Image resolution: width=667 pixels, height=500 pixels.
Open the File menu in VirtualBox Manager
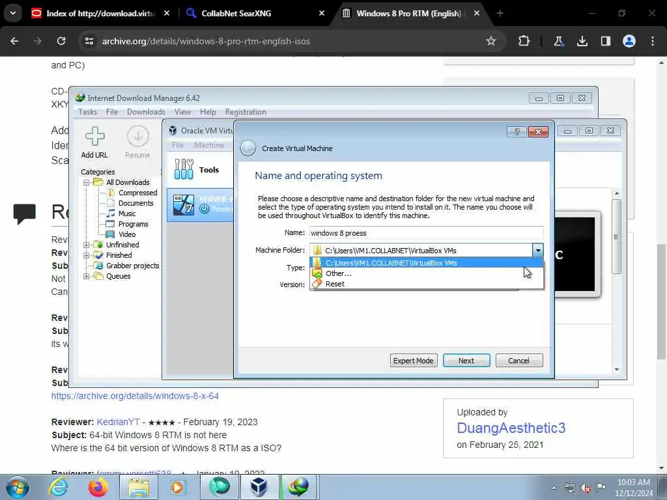[178, 145]
